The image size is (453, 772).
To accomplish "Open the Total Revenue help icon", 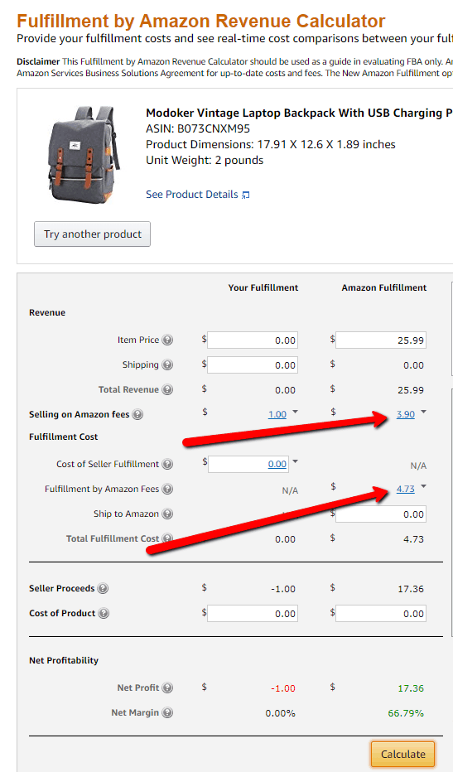I will point(168,389).
